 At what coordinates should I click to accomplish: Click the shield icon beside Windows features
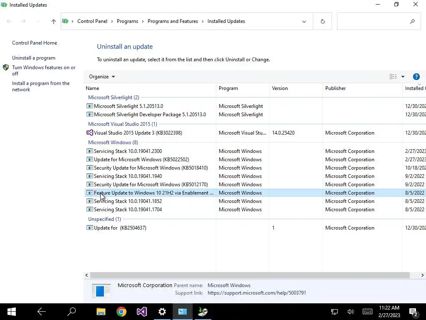point(6,67)
